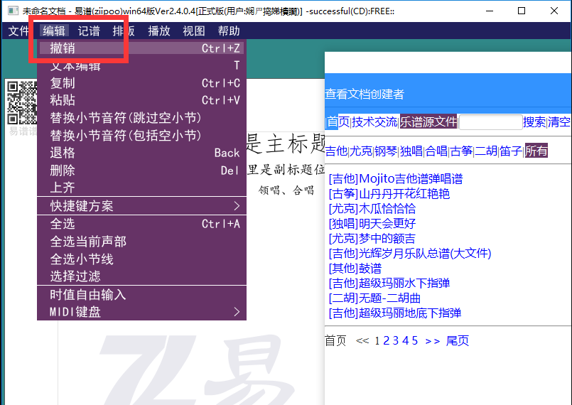Select the 上齐 menu entry
Image resolution: width=572 pixels, height=405 pixels.
141,187
